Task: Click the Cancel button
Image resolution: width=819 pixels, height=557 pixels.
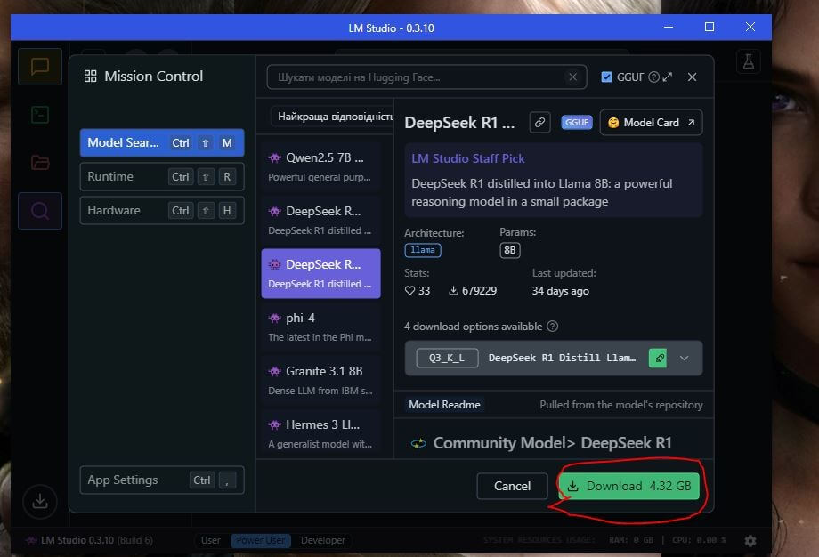Action: [x=512, y=486]
